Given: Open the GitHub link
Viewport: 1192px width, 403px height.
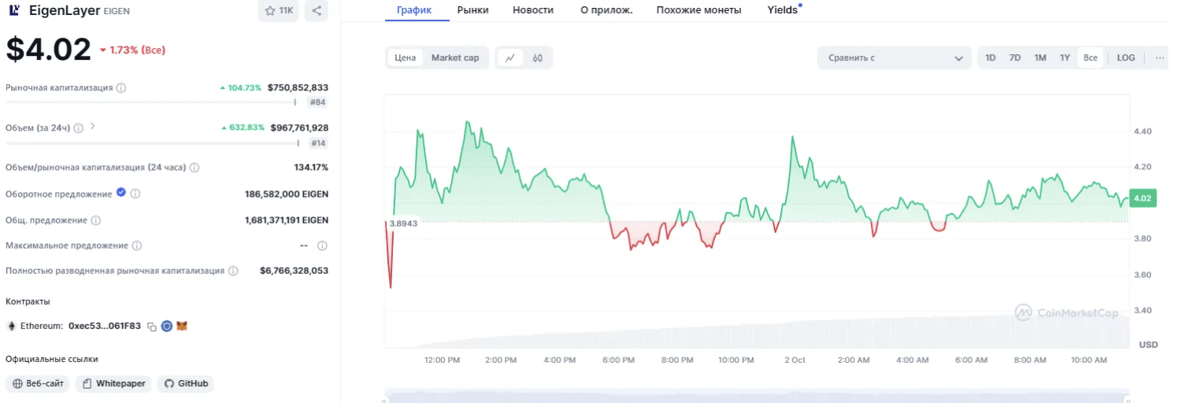Looking at the screenshot, I should point(186,383).
